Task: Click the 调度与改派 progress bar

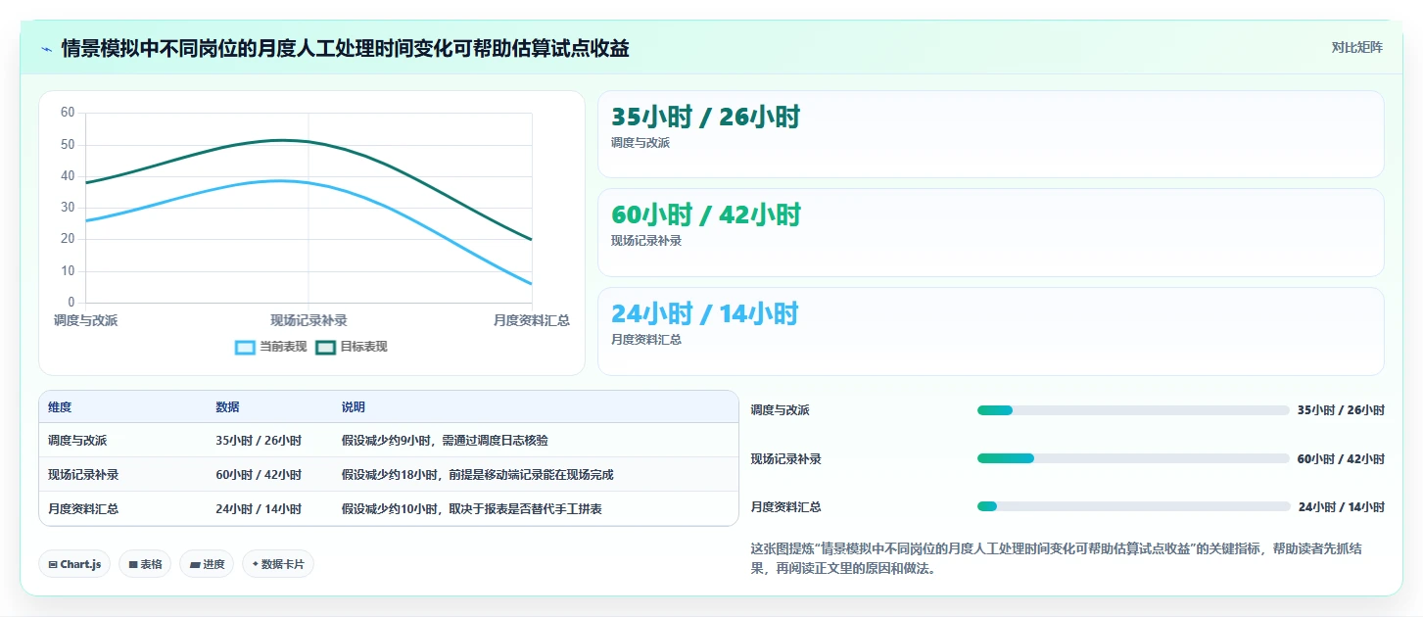Action: coord(1133,410)
